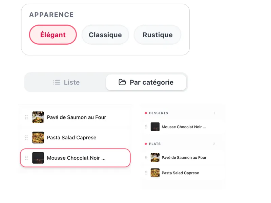Switch to the Par catégorie tab
The image size is (271, 203).
click(x=146, y=82)
